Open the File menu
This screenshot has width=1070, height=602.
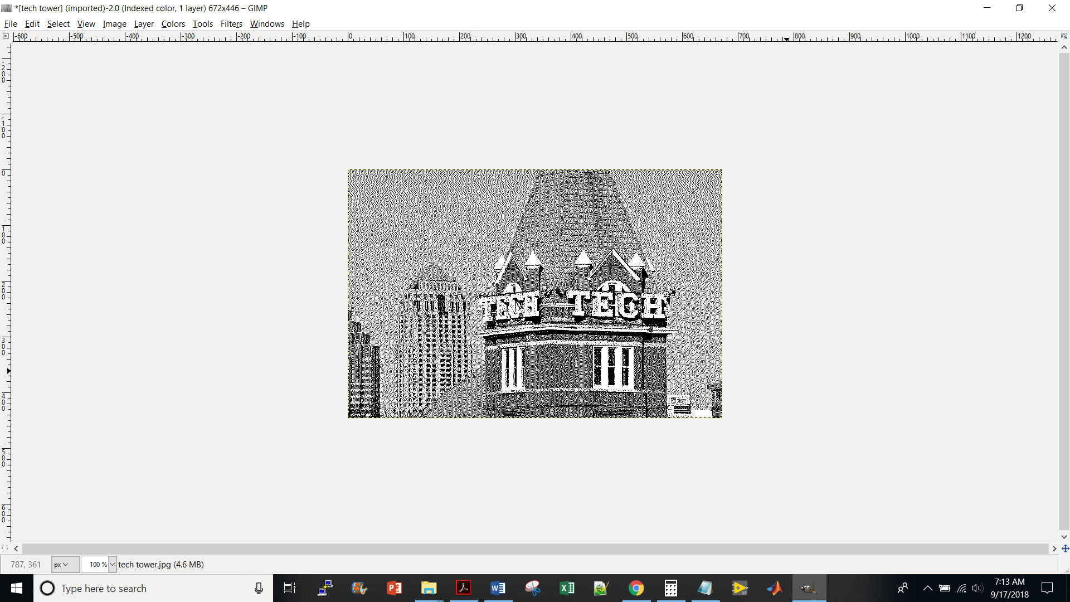click(11, 24)
